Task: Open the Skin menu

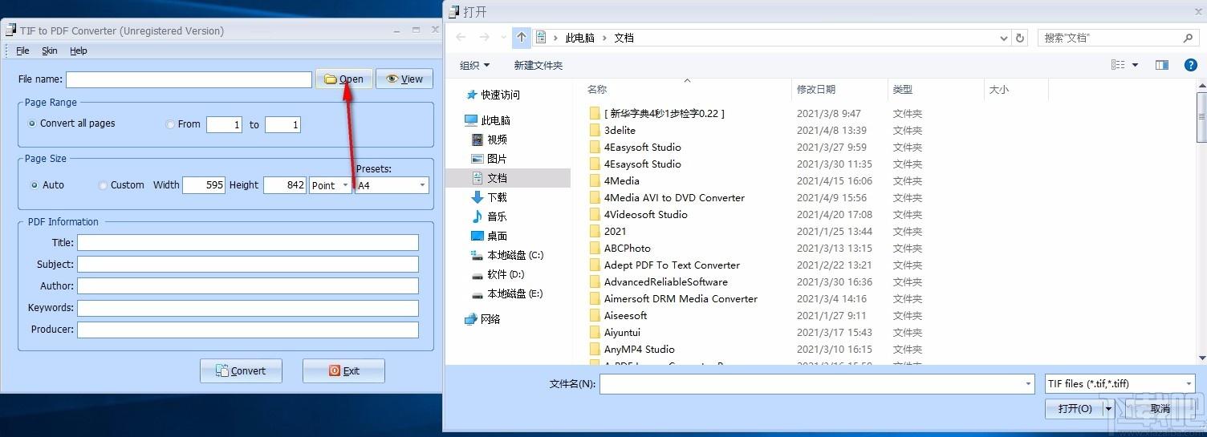Action: (x=50, y=51)
